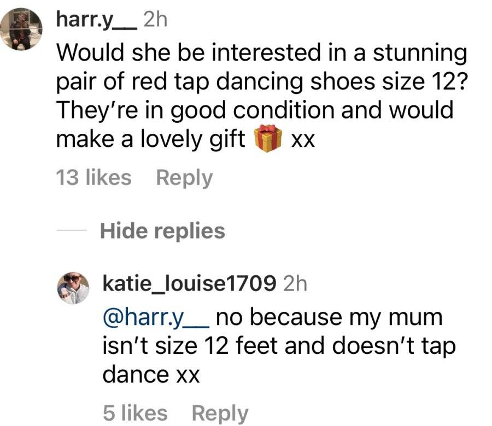Screen dimensions: 492x426
Task: Click the blue @harr.y__ mention
Action: (156, 317)
